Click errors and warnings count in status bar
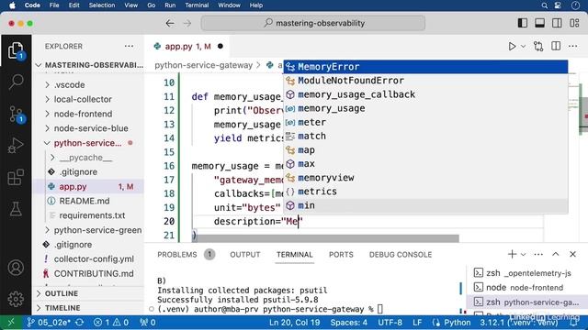 (x=110, y=323)
